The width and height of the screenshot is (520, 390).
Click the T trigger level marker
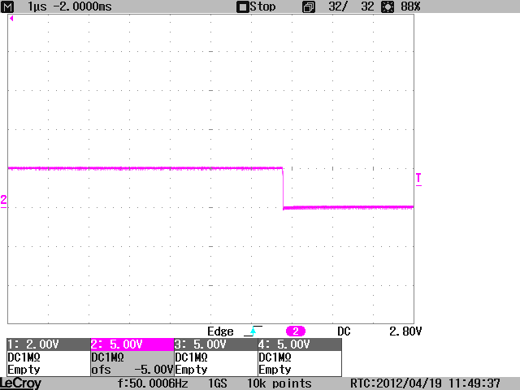click(419, 180)
